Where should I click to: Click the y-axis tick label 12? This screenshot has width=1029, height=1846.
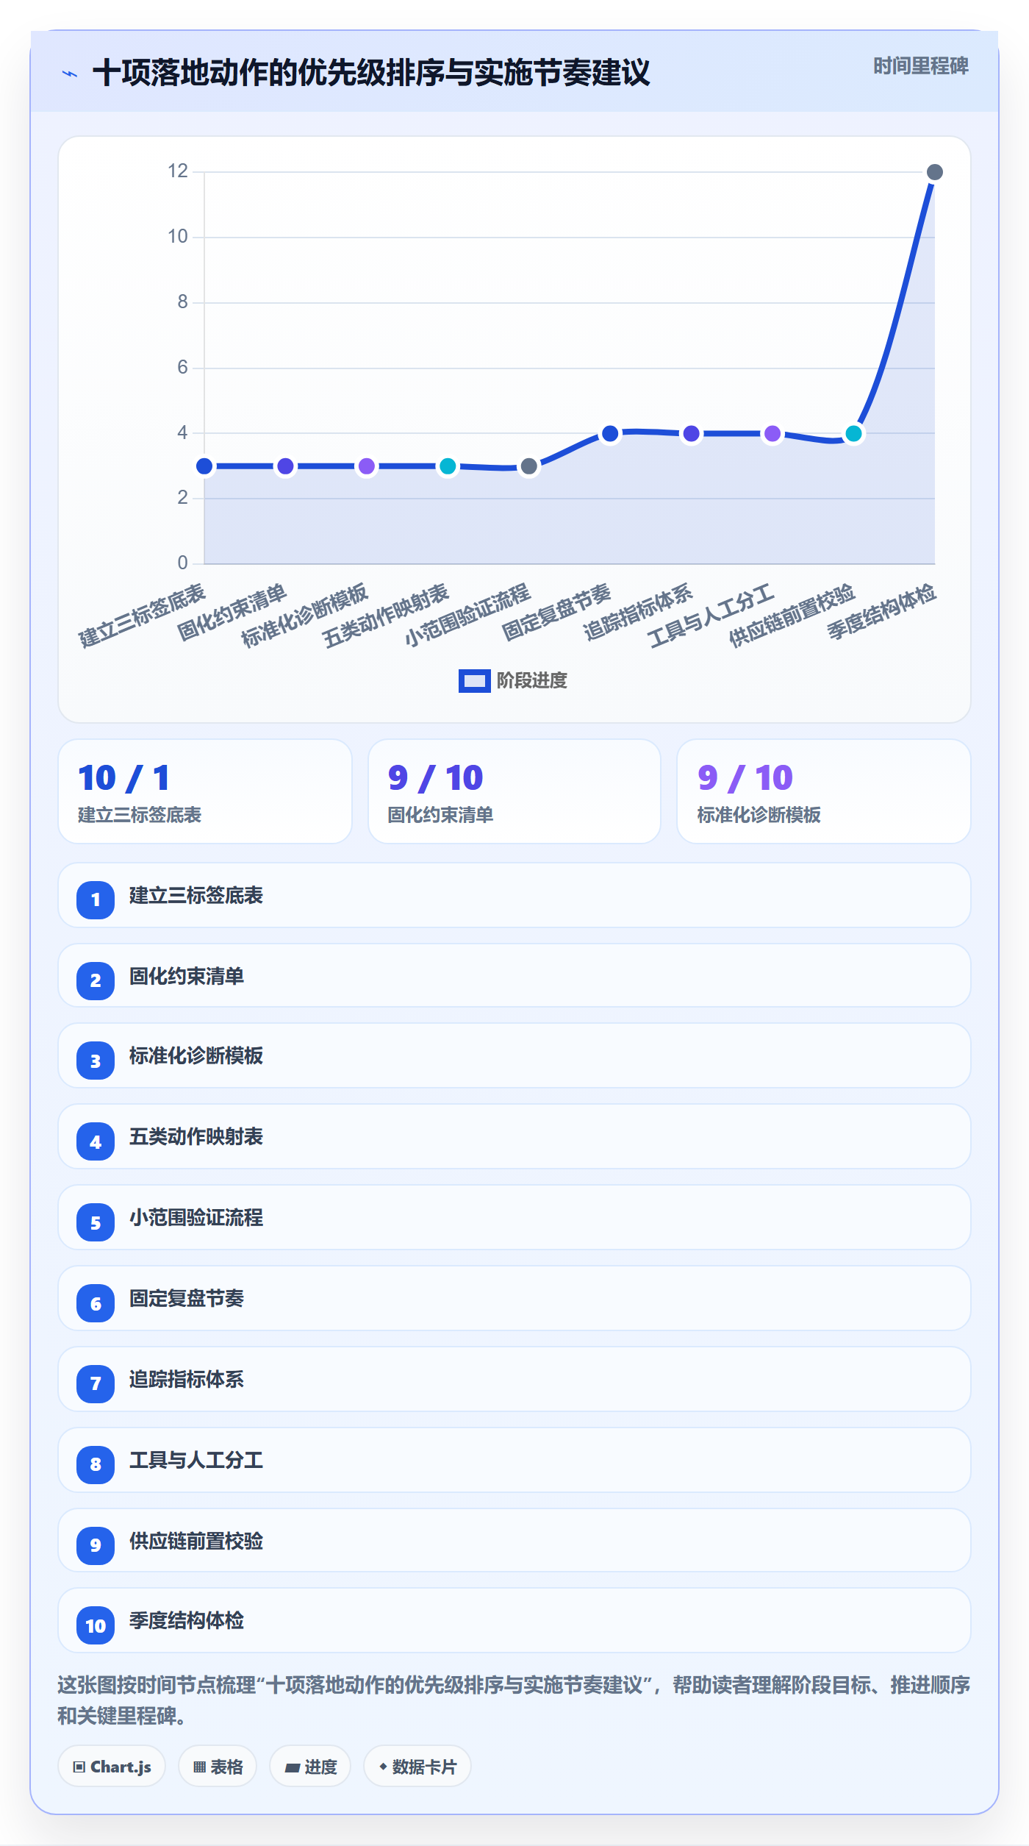[x=178, y=171]
